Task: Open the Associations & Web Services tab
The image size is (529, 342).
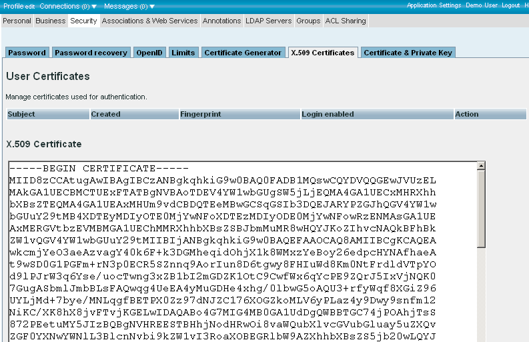Action: (149, 21)
